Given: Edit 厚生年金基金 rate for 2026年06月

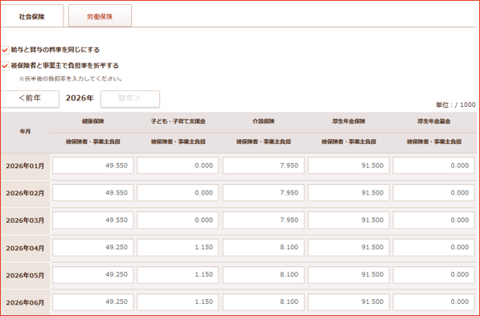Looking at the screenshot, I should click(434, 302).
